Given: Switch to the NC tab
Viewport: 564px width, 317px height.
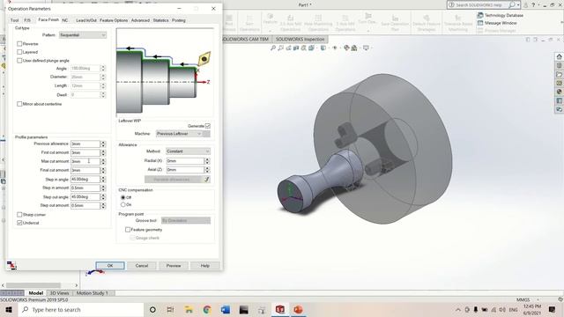Looking at the screenshot, I should pyautogui.click(x=65, y=20).
